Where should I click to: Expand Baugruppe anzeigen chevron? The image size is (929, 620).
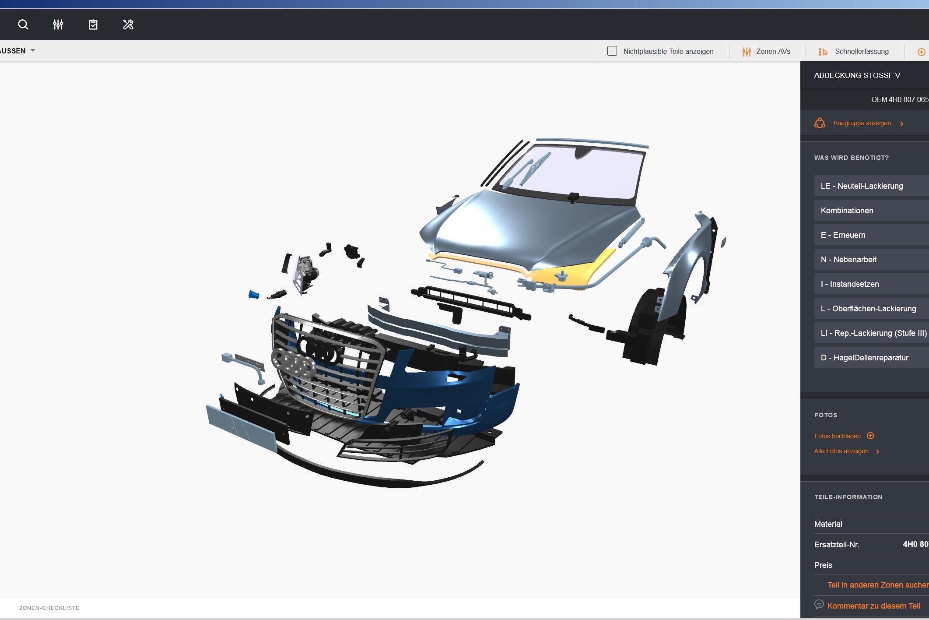901,123
